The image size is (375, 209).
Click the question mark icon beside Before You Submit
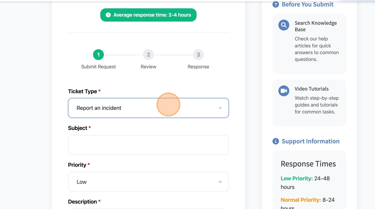(276, 4)
